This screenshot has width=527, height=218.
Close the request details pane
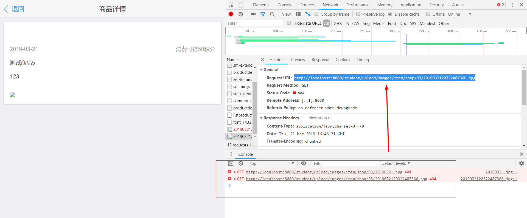262,60
